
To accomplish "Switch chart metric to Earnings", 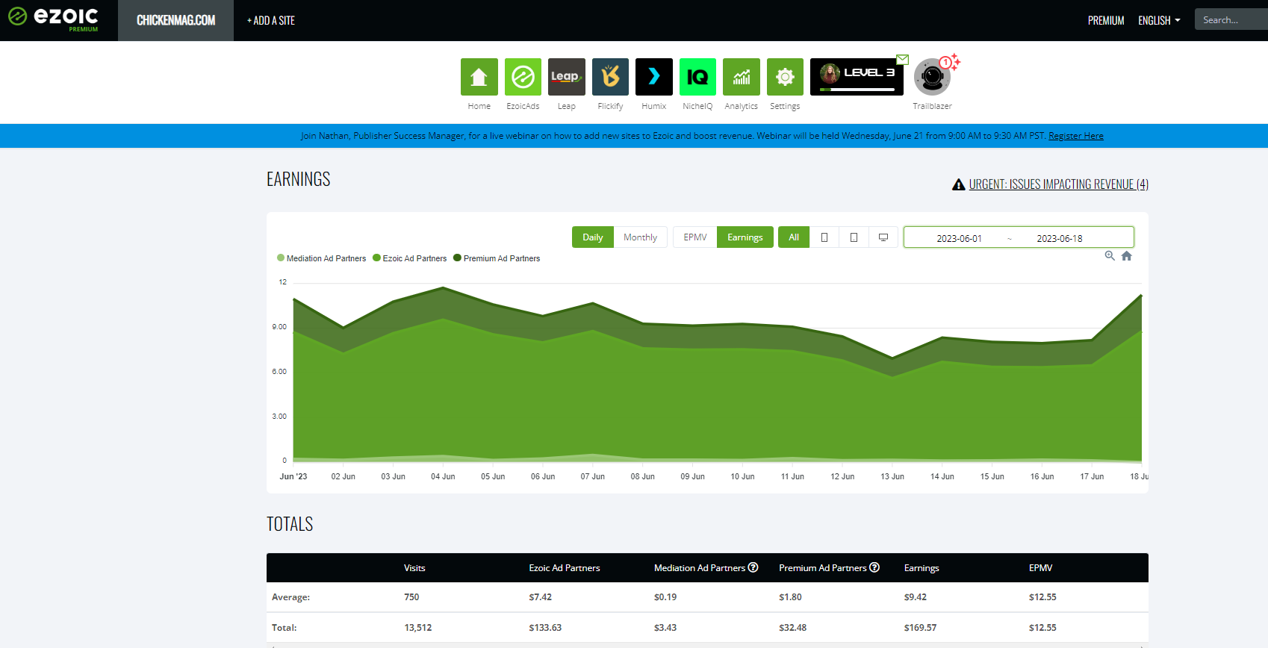I will pos(745,237).
